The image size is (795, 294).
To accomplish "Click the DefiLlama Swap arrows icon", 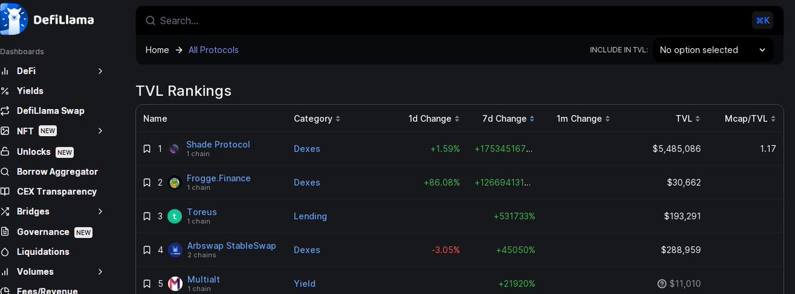I will [5, 111].
